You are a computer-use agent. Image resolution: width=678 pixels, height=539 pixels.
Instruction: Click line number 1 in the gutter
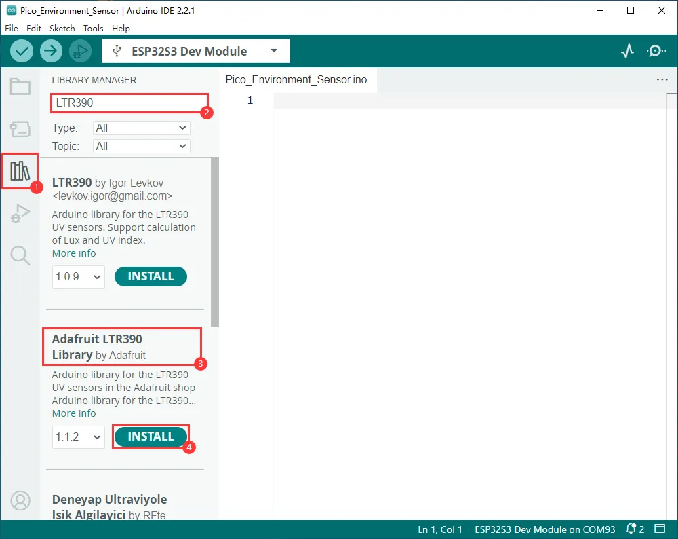[x=250, y=100]
